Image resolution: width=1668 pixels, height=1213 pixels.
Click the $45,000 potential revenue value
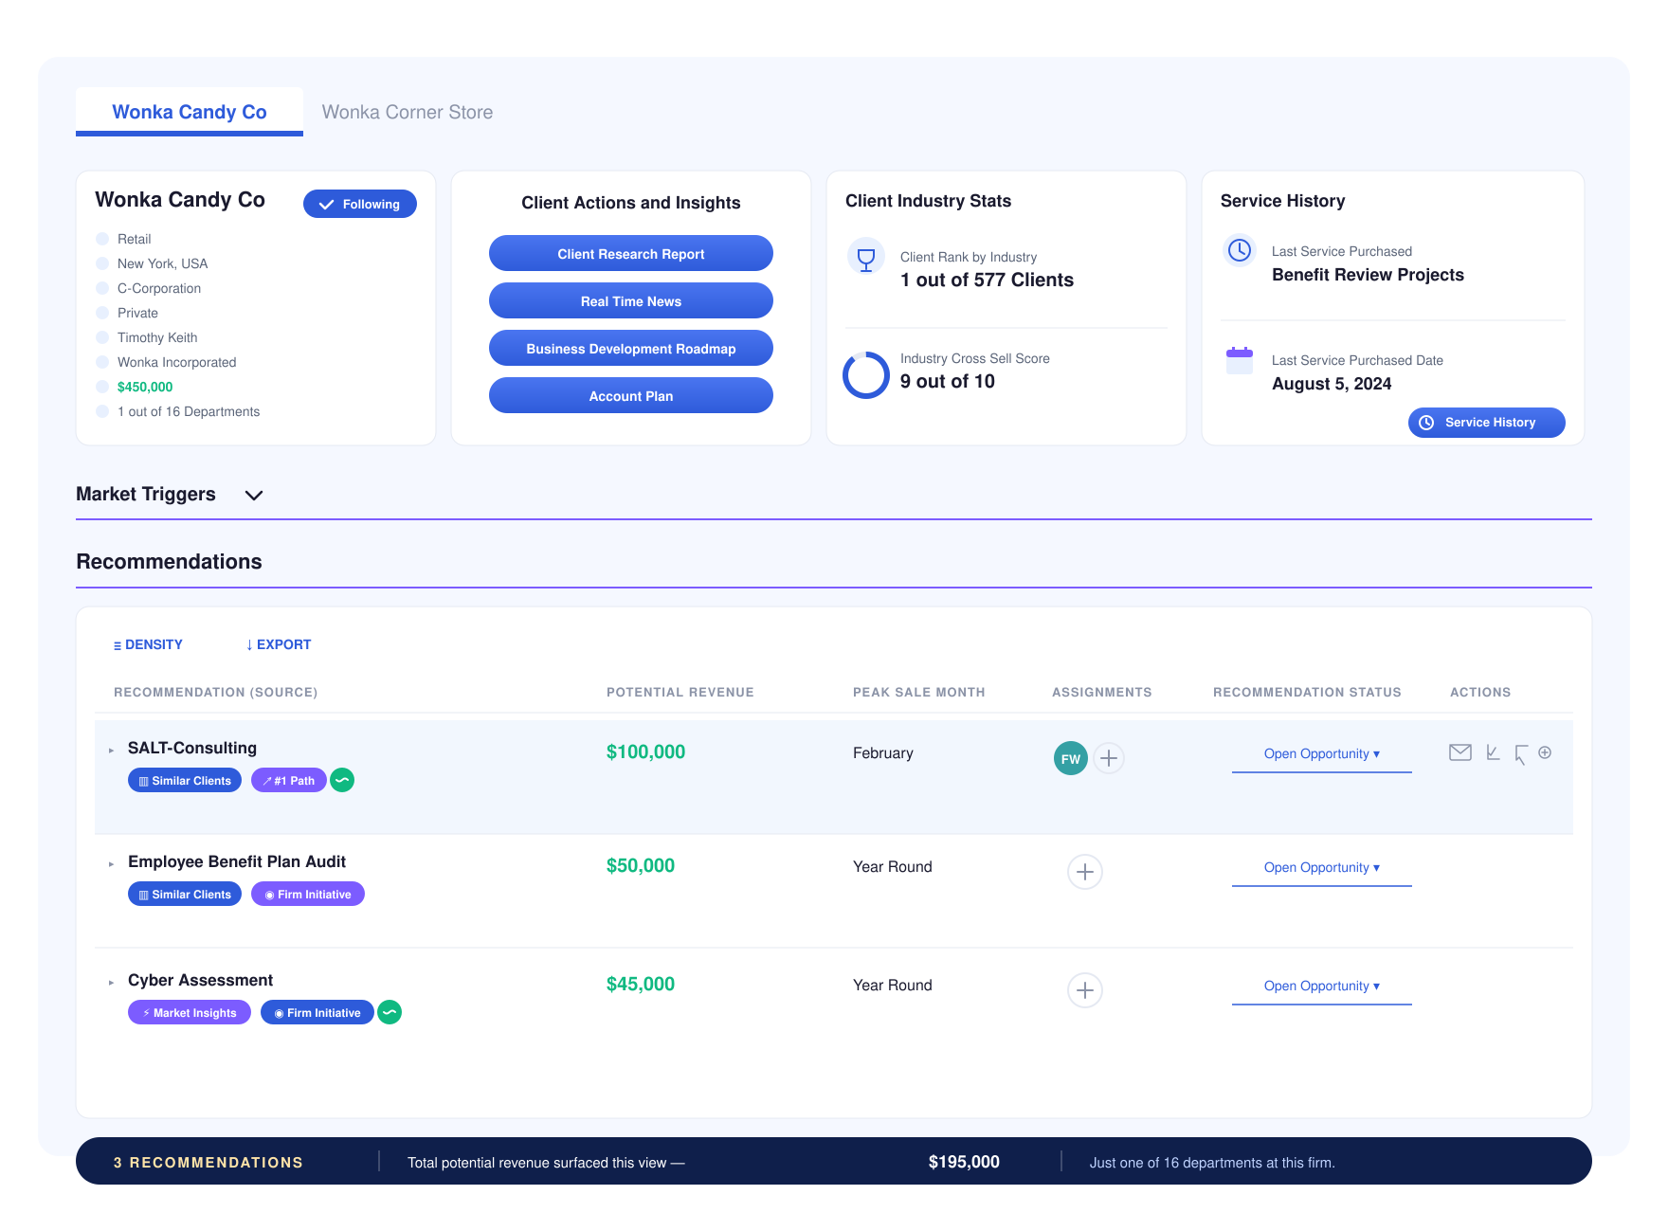click(641, 984)
